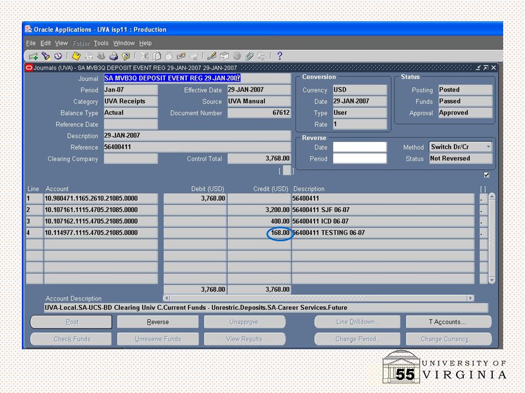The width and height of the screenshot is (525, 393).
Task: Click the Unapprove button
Action: point(244,322)
